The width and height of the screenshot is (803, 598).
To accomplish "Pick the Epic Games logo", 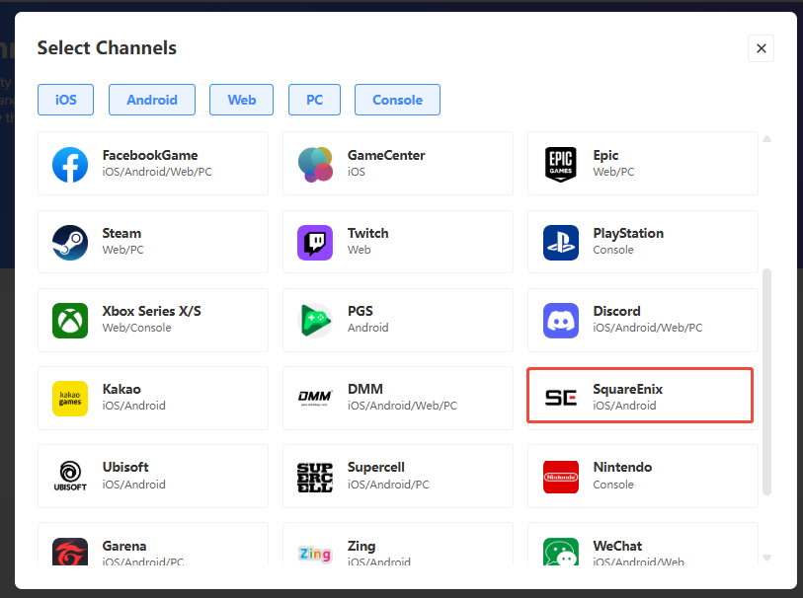I will tap(561, 165).
